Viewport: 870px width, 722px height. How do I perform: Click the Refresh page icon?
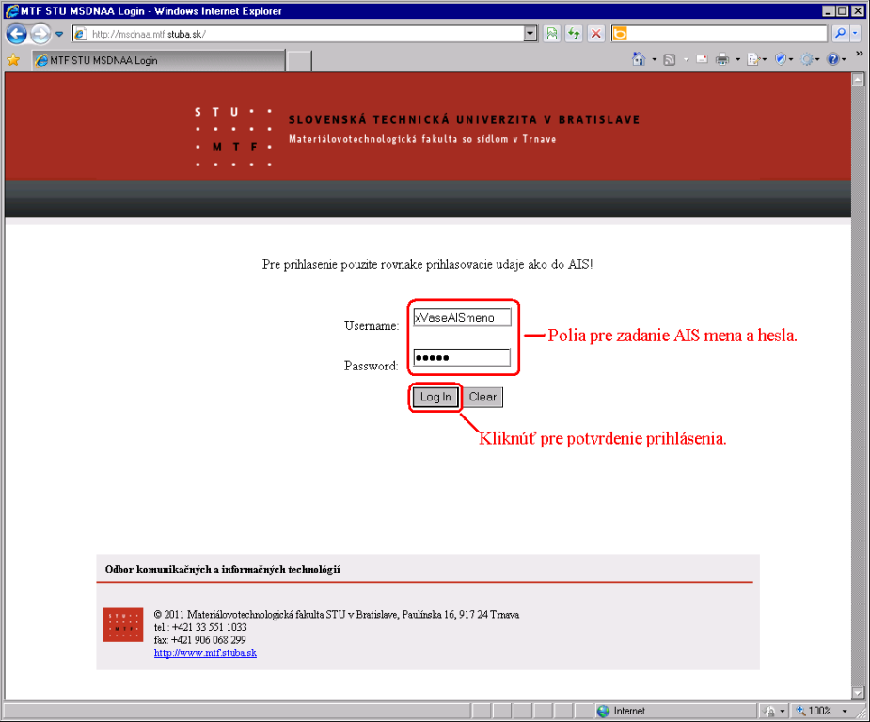(573, 34)
